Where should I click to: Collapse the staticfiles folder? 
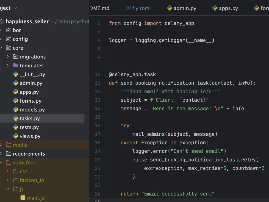(1, 162)
